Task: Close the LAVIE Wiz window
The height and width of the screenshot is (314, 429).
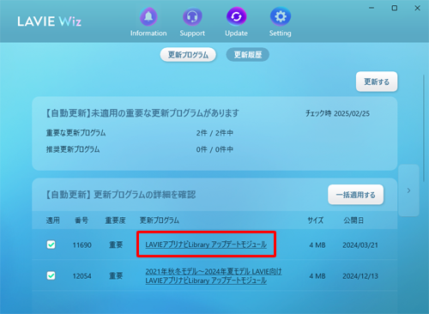Action: [x=418, y=8]
